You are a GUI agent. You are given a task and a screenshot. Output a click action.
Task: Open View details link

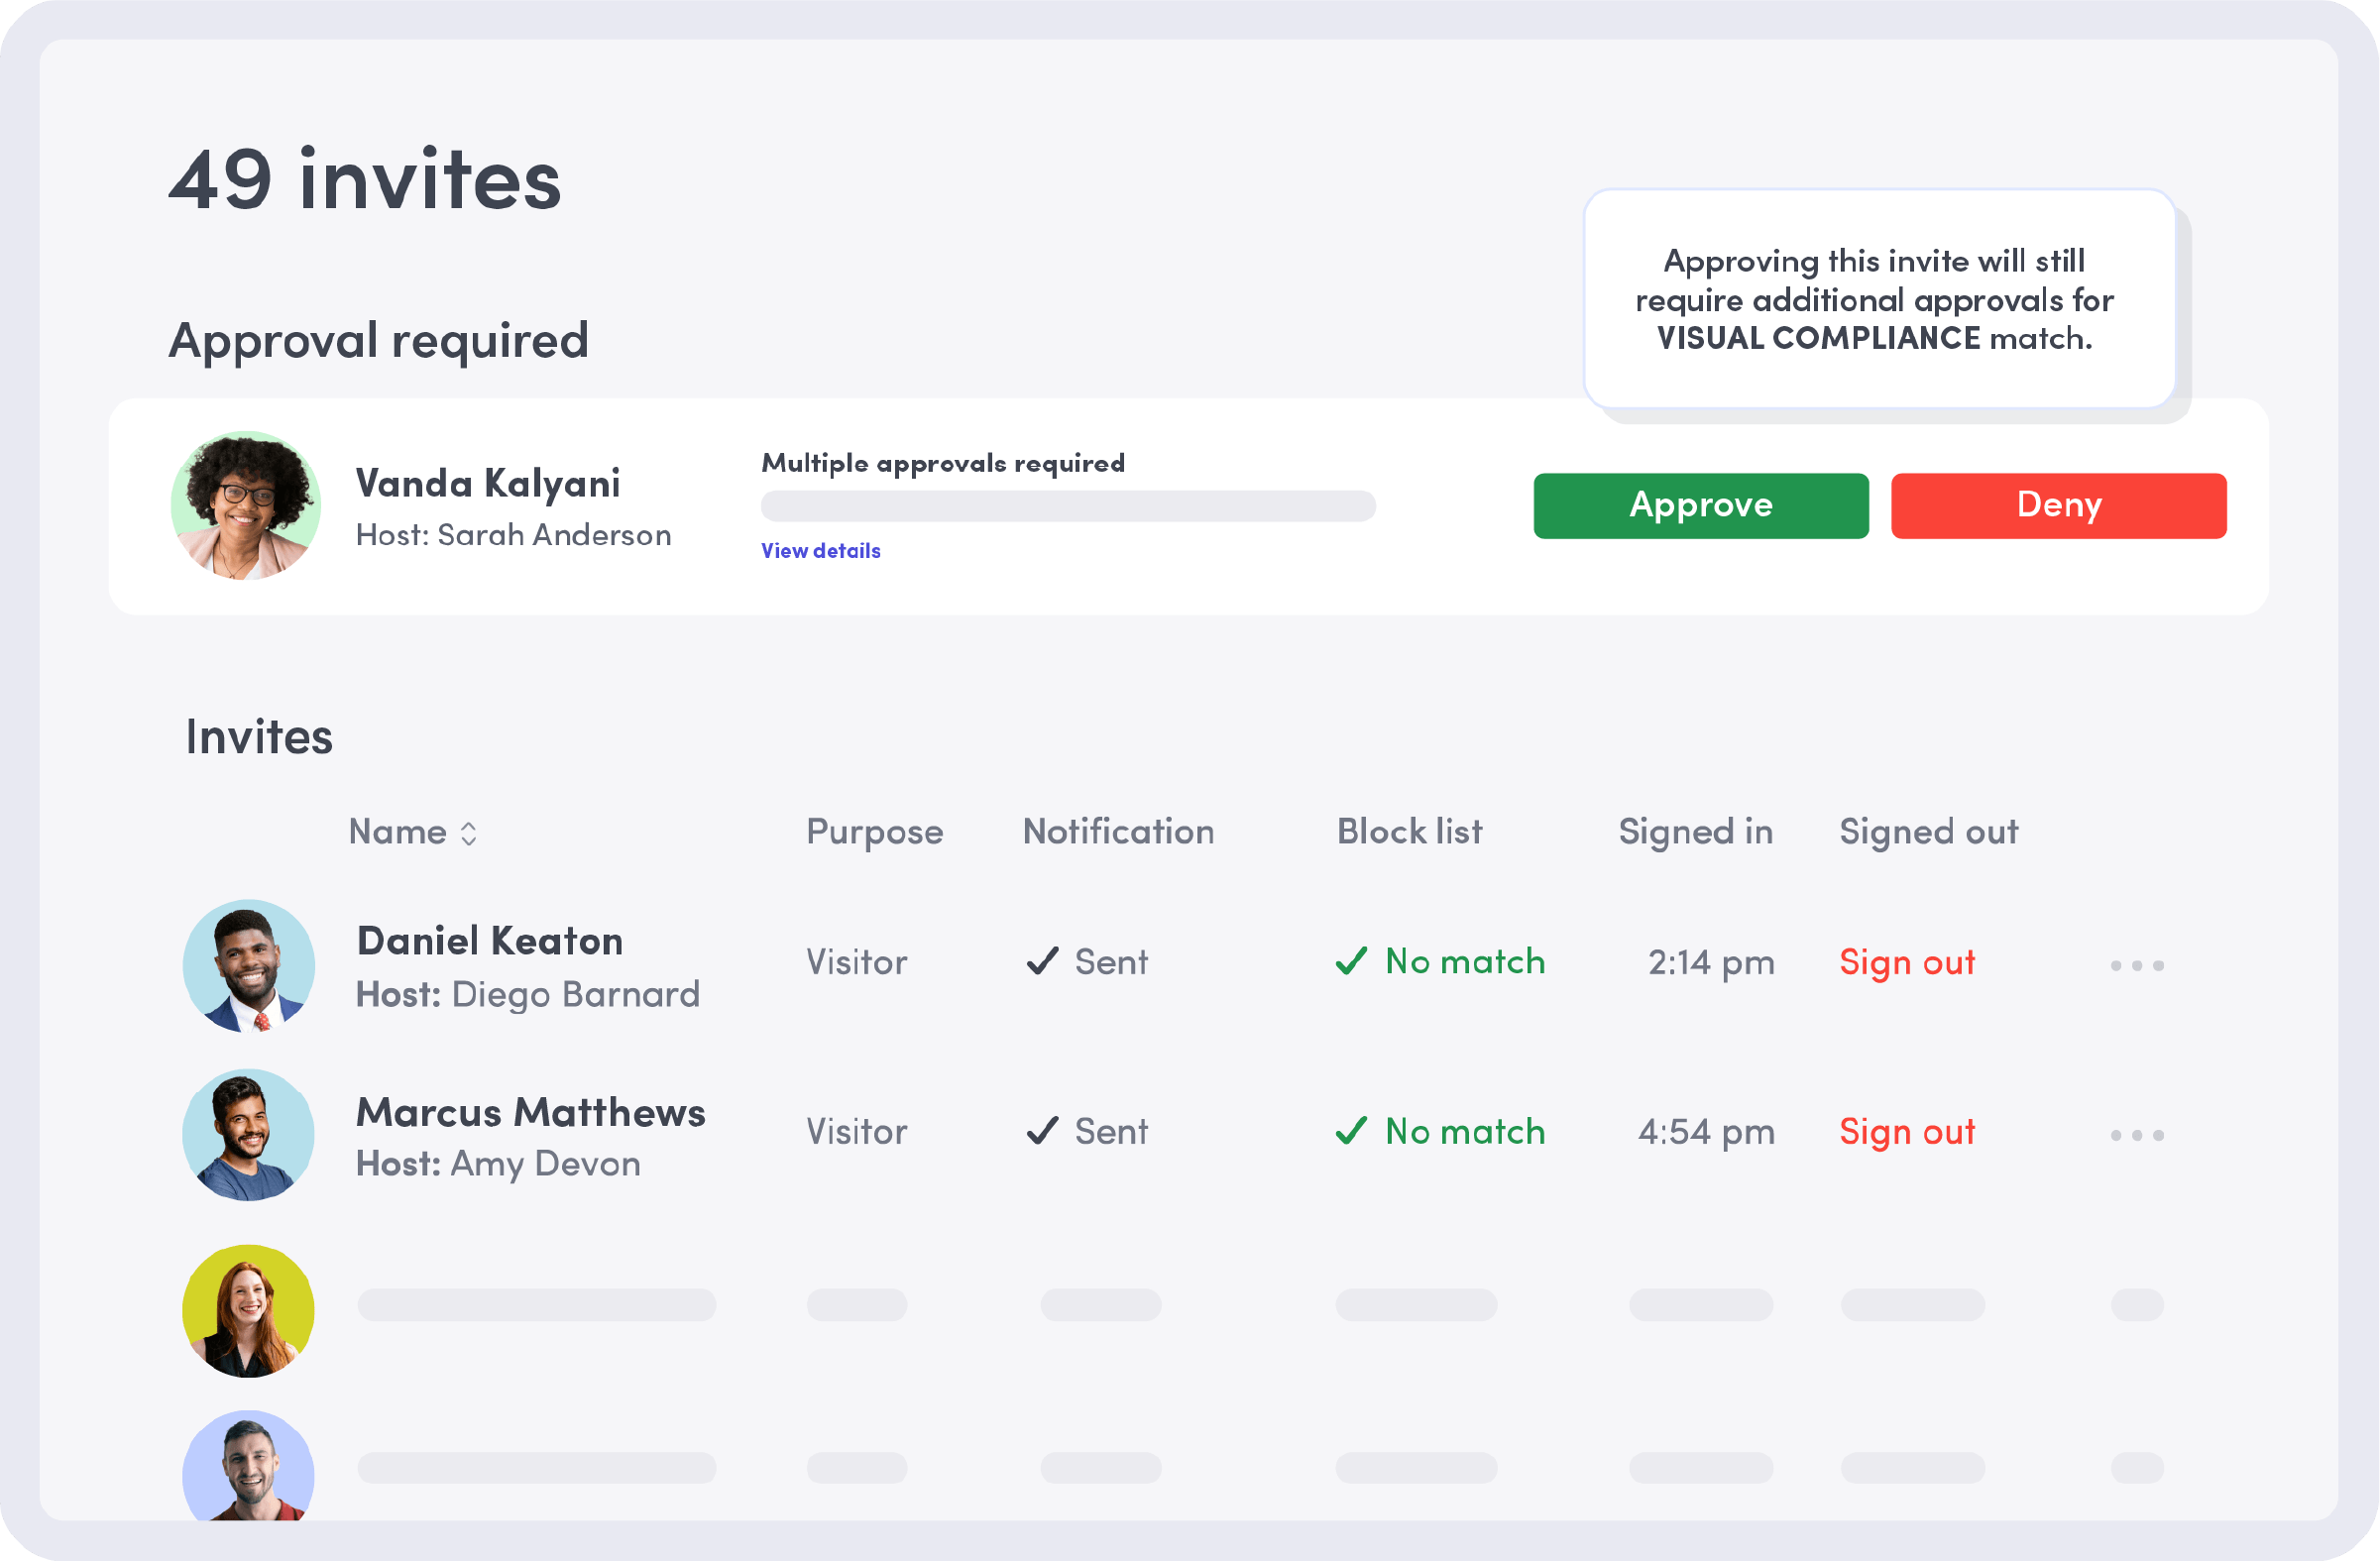point(821,551)
